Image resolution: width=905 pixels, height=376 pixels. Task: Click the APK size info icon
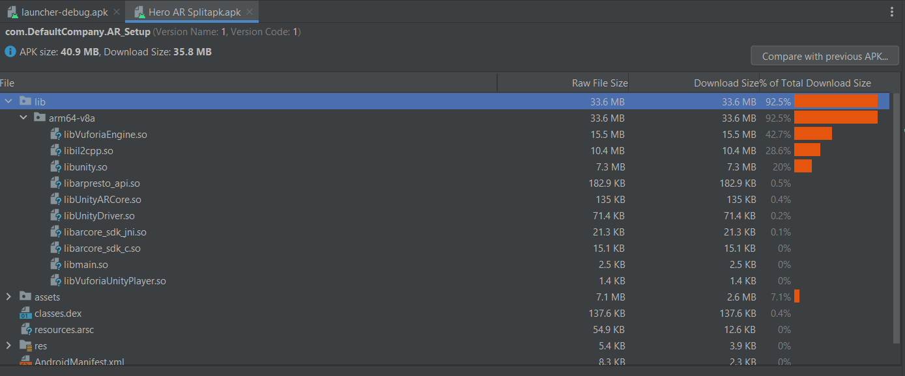[x=10, y=52]
